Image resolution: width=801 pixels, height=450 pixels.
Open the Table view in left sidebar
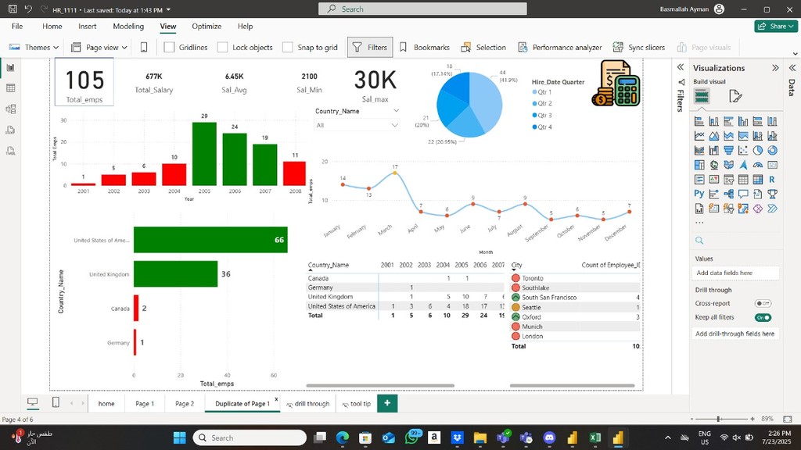pos(11,88)
